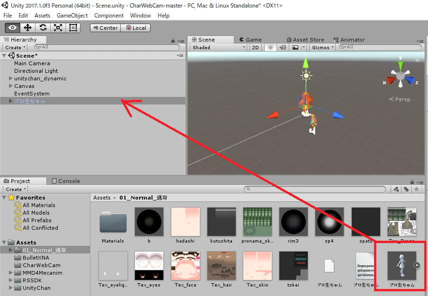Open the Project Create dropdown
Screen dimensions: 428x296
coord(16,189)
